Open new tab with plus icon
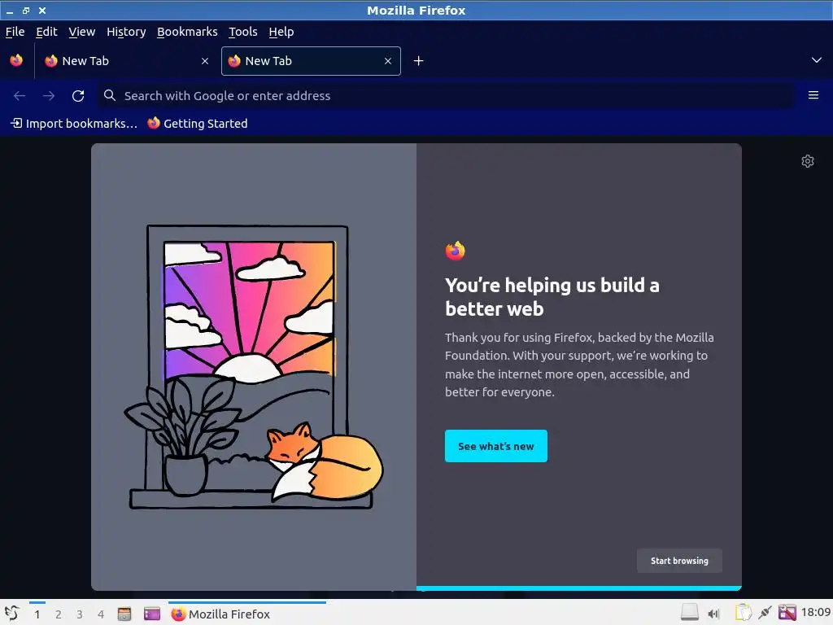 [x=419, y=61]
